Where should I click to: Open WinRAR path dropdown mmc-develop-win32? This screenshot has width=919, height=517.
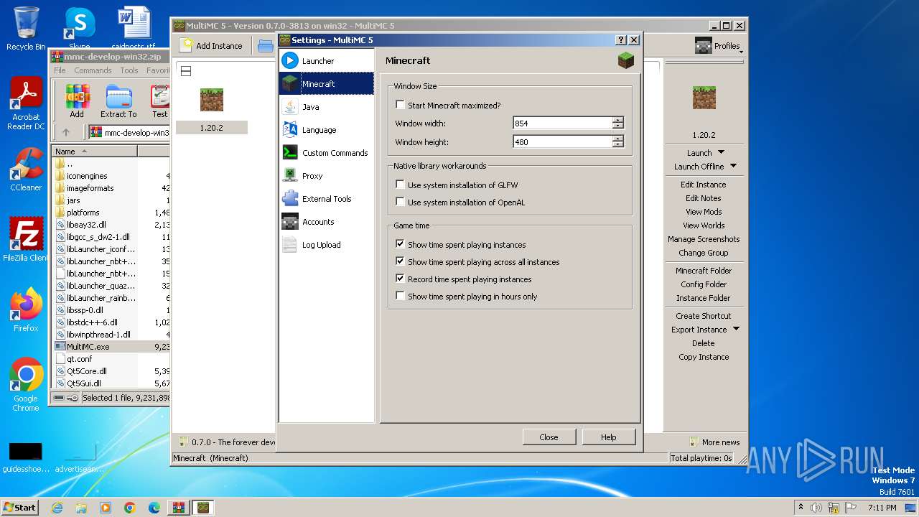[x=129, y=132]
